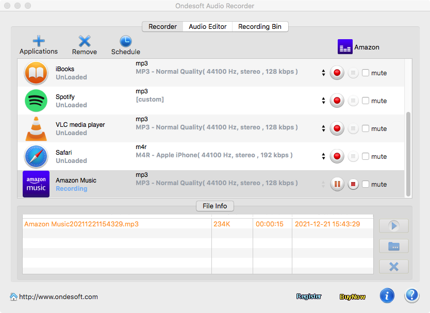Toggle mute checkbox for Safari
430x313 pixels.
point(366,157)
